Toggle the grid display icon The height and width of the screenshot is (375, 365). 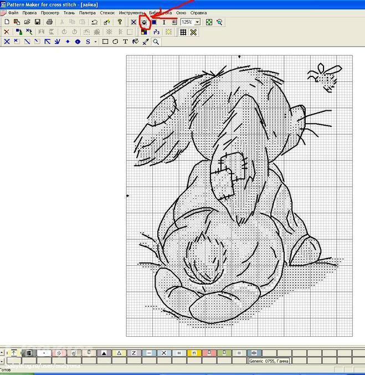click(x=183, y=32)
